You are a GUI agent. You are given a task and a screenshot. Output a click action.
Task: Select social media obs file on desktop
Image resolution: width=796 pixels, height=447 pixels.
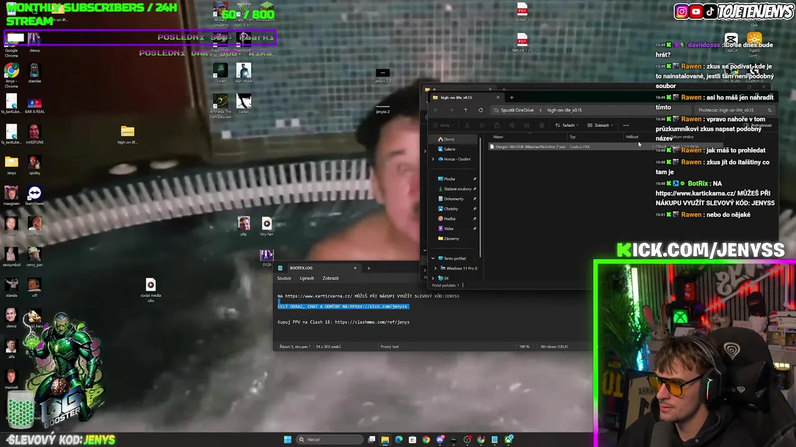pyautogui.click(x=150, y=290)
